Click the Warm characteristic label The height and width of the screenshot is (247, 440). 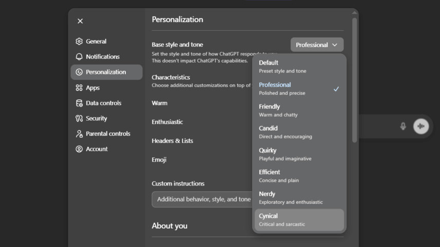pos(159,103)
